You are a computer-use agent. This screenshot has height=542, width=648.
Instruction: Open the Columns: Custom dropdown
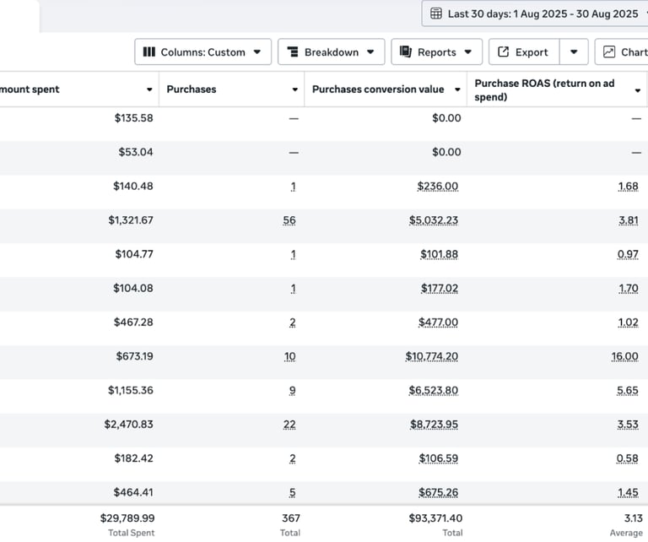click(x=202, y=52)
